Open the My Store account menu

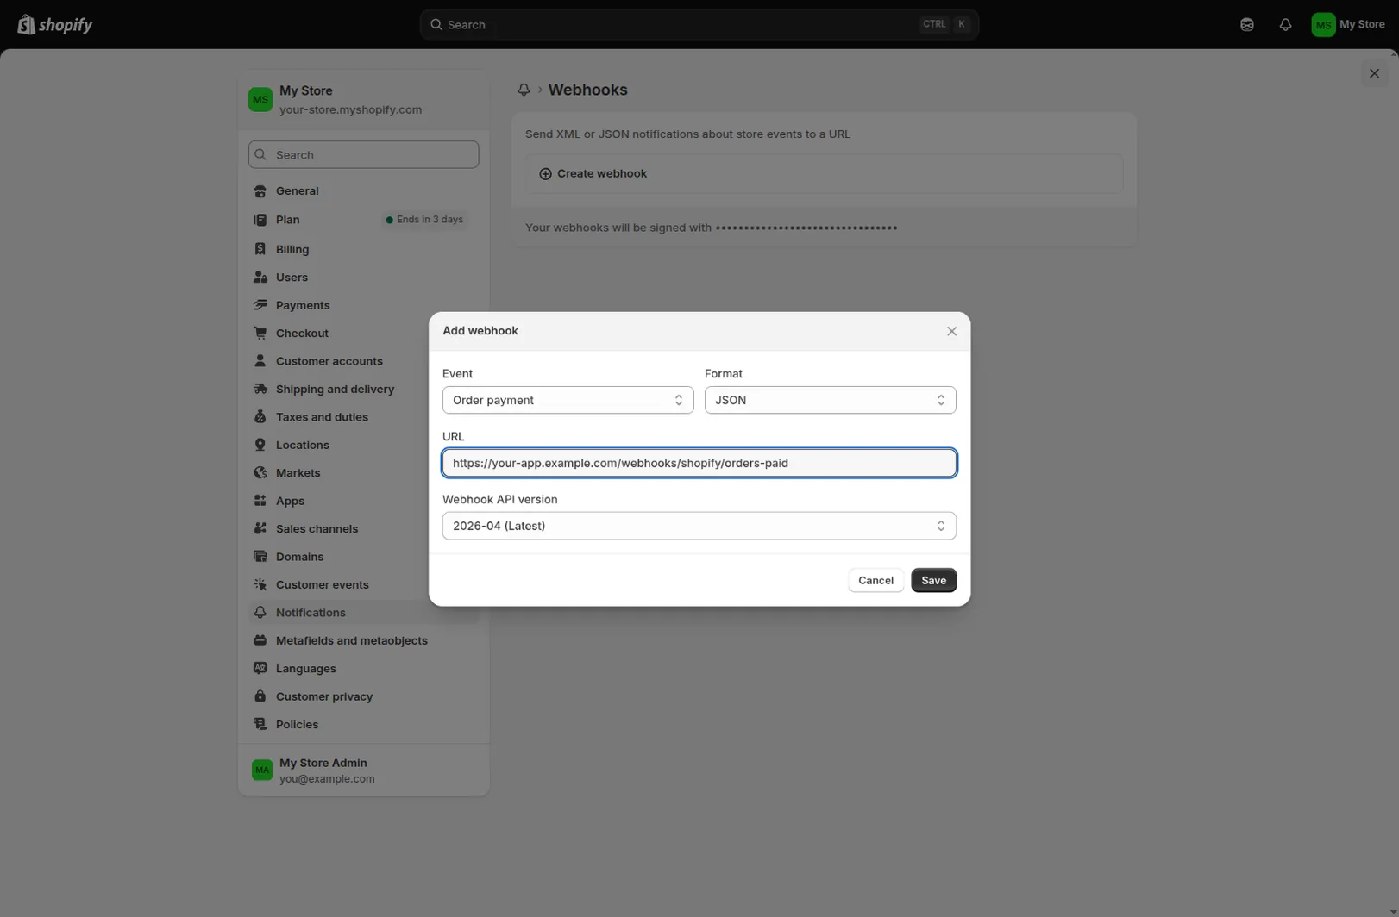coord(1348,24)
